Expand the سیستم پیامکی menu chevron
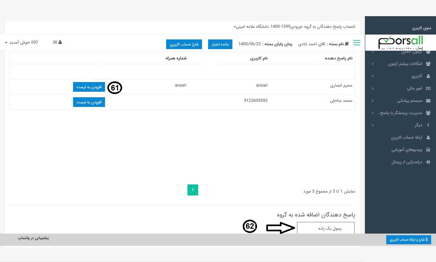The height and width of the screenshot is (262, 436). point(373,101)
